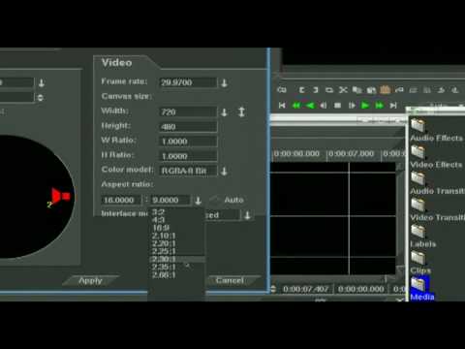
Task: Click the Height field showing 480
Action: [x=188, y=127]
